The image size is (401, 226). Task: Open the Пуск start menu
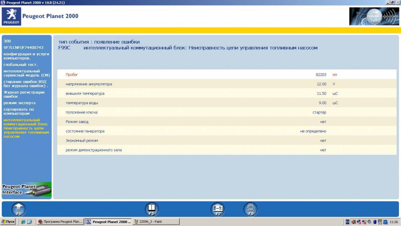[x=8, y=222]
